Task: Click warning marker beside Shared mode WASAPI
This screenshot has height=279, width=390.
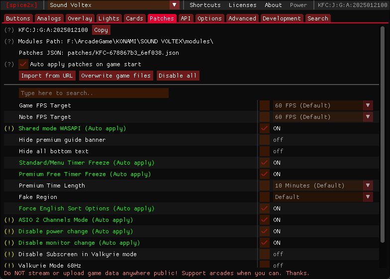Action: click(x=9, y=128)
